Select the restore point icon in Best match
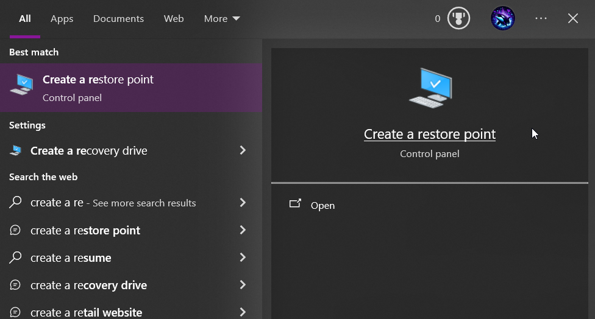595x319 pixels. 21,85
